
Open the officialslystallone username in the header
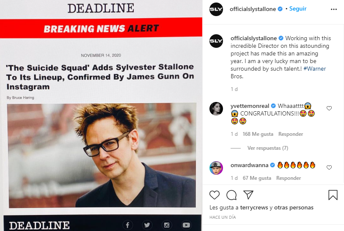pos(253,9)
